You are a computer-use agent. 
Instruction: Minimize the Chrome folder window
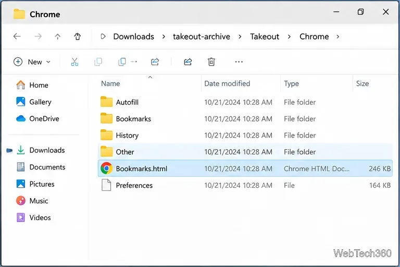[x=336, y=12]
